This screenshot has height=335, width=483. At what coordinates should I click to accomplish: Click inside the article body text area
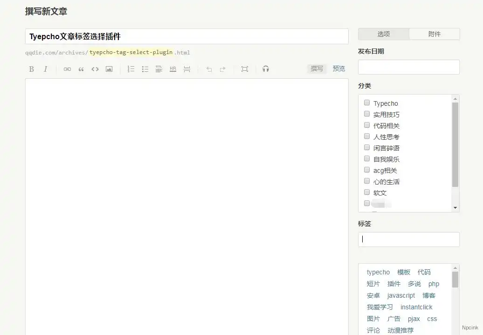[x=186, y=206]
